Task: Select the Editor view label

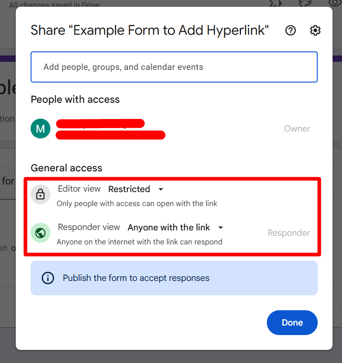Action: tap(79, 188)
